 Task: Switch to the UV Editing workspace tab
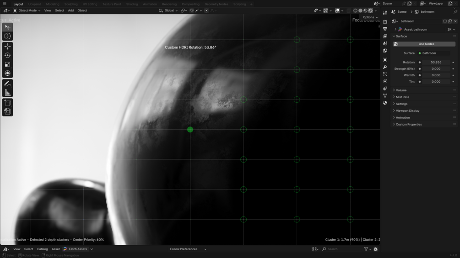coord(90,4)
